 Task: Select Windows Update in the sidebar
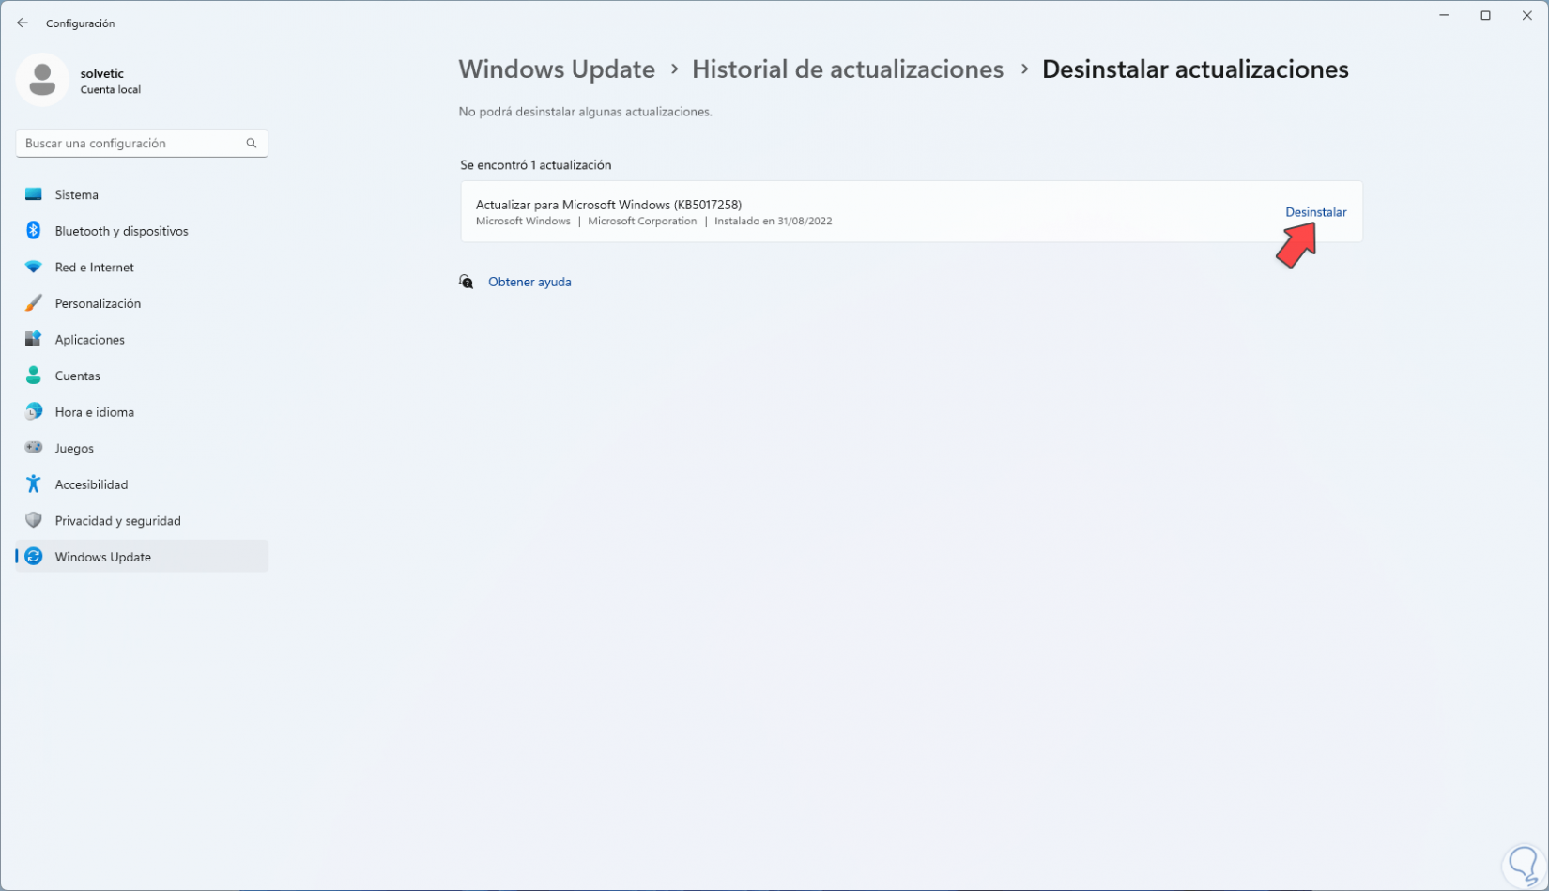[142, 557]
